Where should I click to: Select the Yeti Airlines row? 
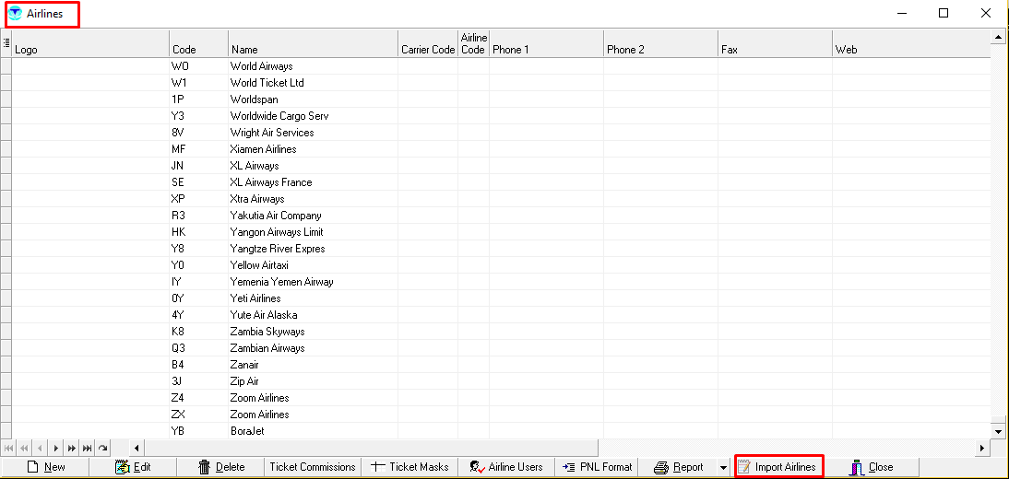(x=255, y=298)
